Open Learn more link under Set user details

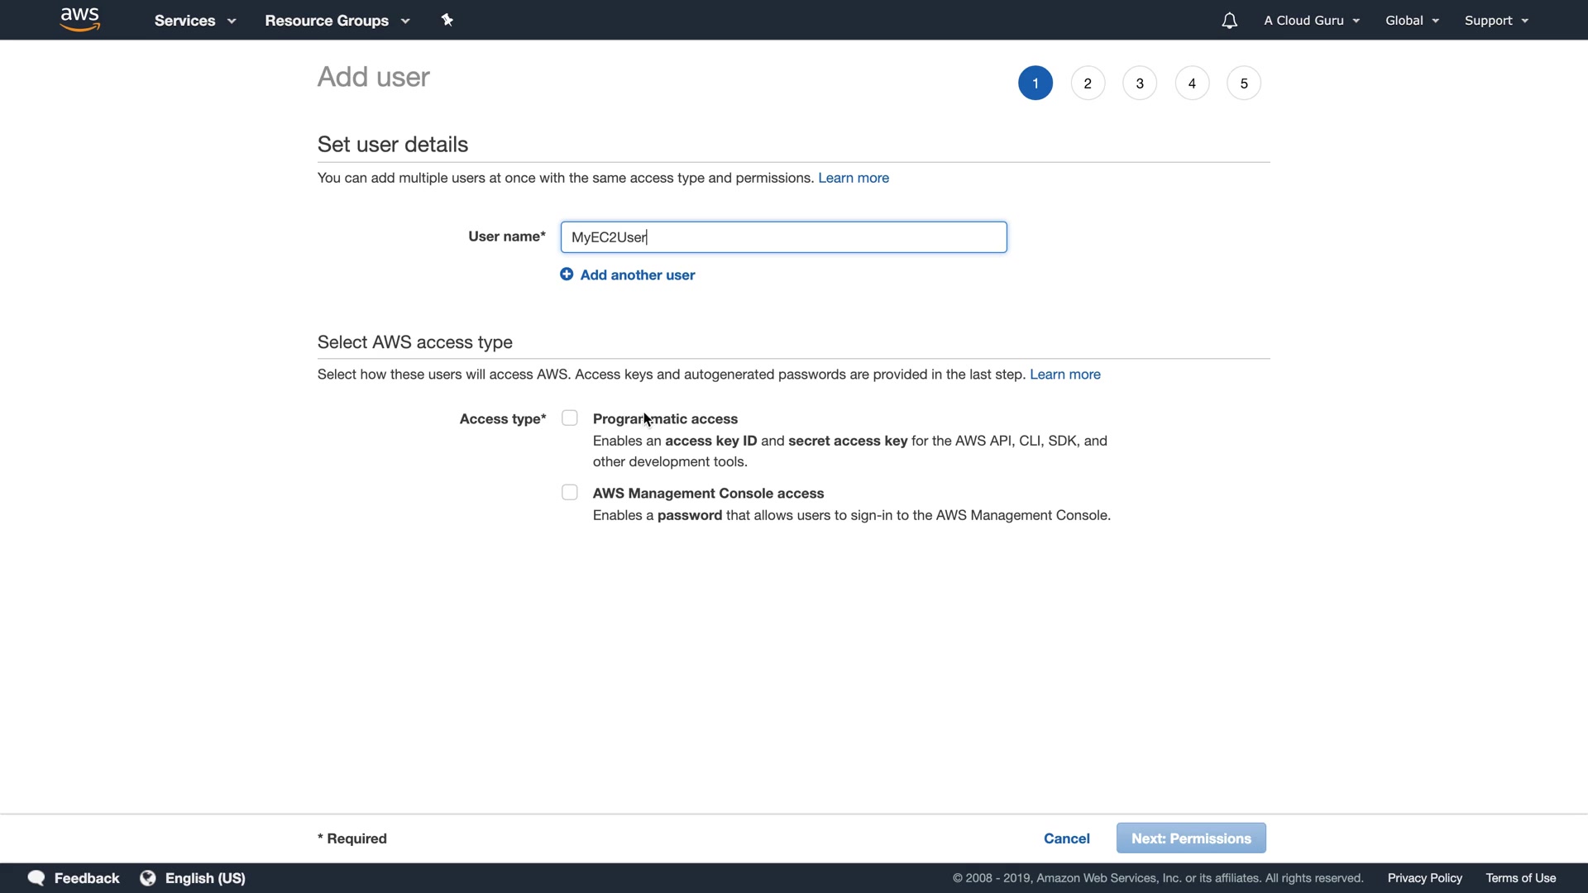point(854,178)
